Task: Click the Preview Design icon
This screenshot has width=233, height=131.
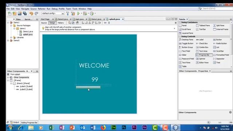Action: pyautogui.click(x=77, y=23)
